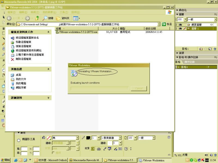This screenshot has height=163, width=218.
Task: Open the stroke type dropdown 1 像素實邊
Action: coord(120,138)
